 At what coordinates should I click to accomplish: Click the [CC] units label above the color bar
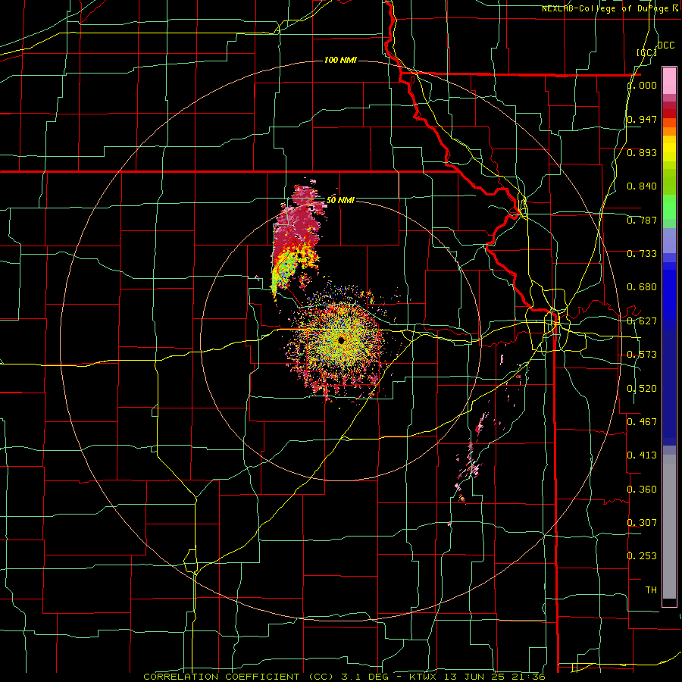[x=646, y=52]
